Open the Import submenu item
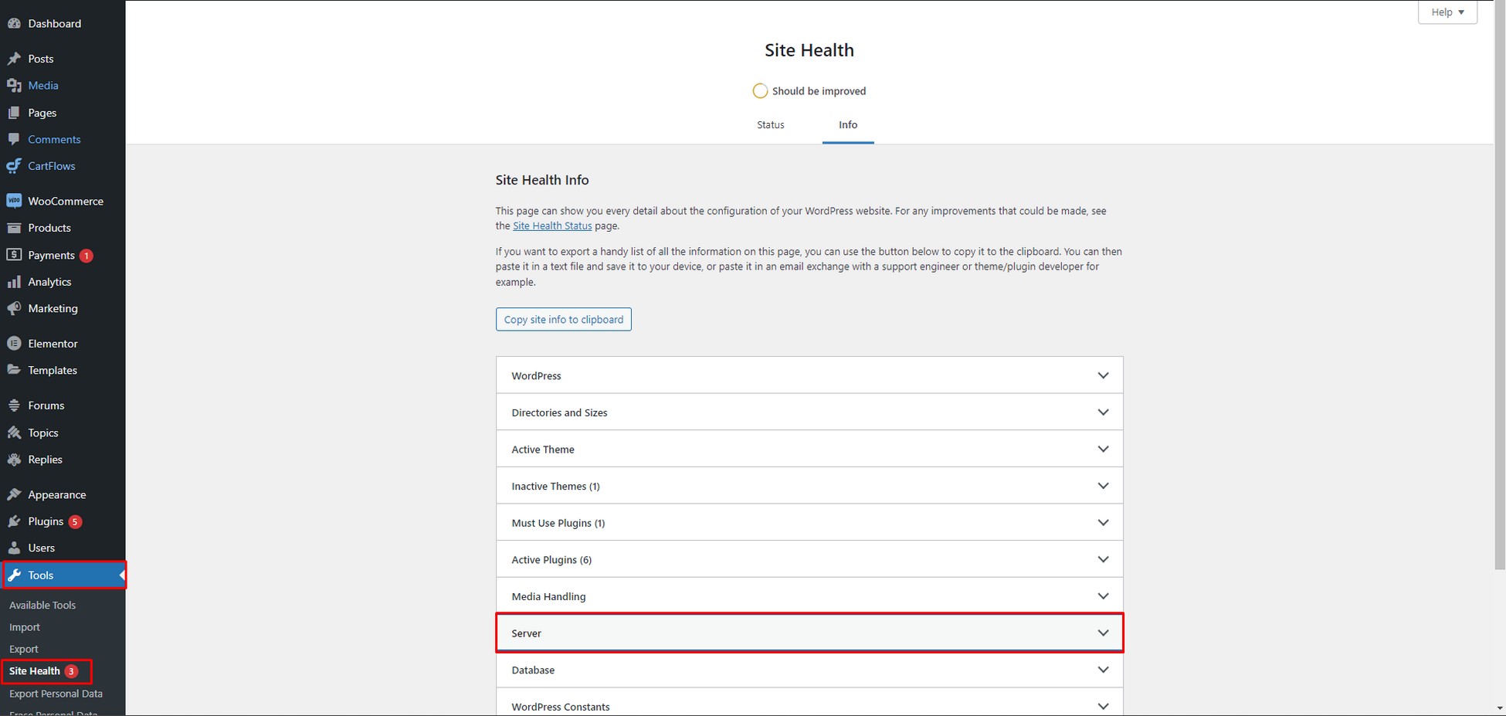The width and height of the screenshot is (1506, 716). (x=25, y=627)
